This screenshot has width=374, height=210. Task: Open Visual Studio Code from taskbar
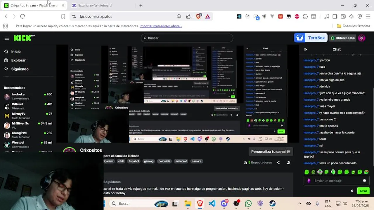212,203
